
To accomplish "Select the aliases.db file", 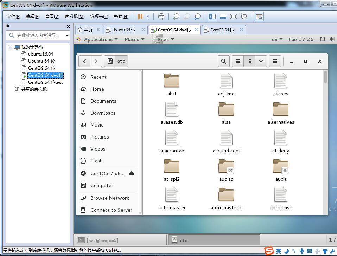I will click(x=172, y=113).
